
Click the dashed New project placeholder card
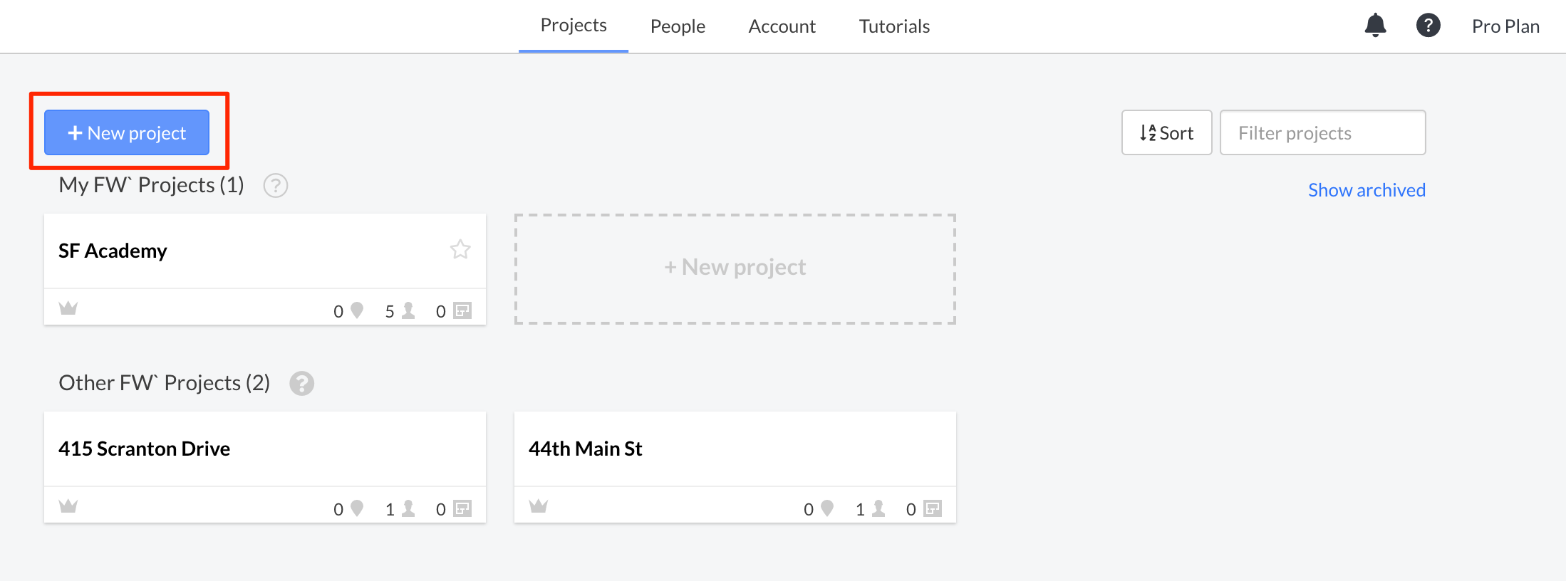[735, 268]
